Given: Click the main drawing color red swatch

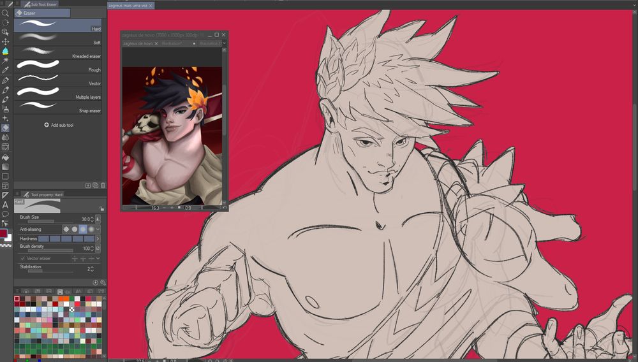Looking at the screenshot, I should [x=3, y=234].
